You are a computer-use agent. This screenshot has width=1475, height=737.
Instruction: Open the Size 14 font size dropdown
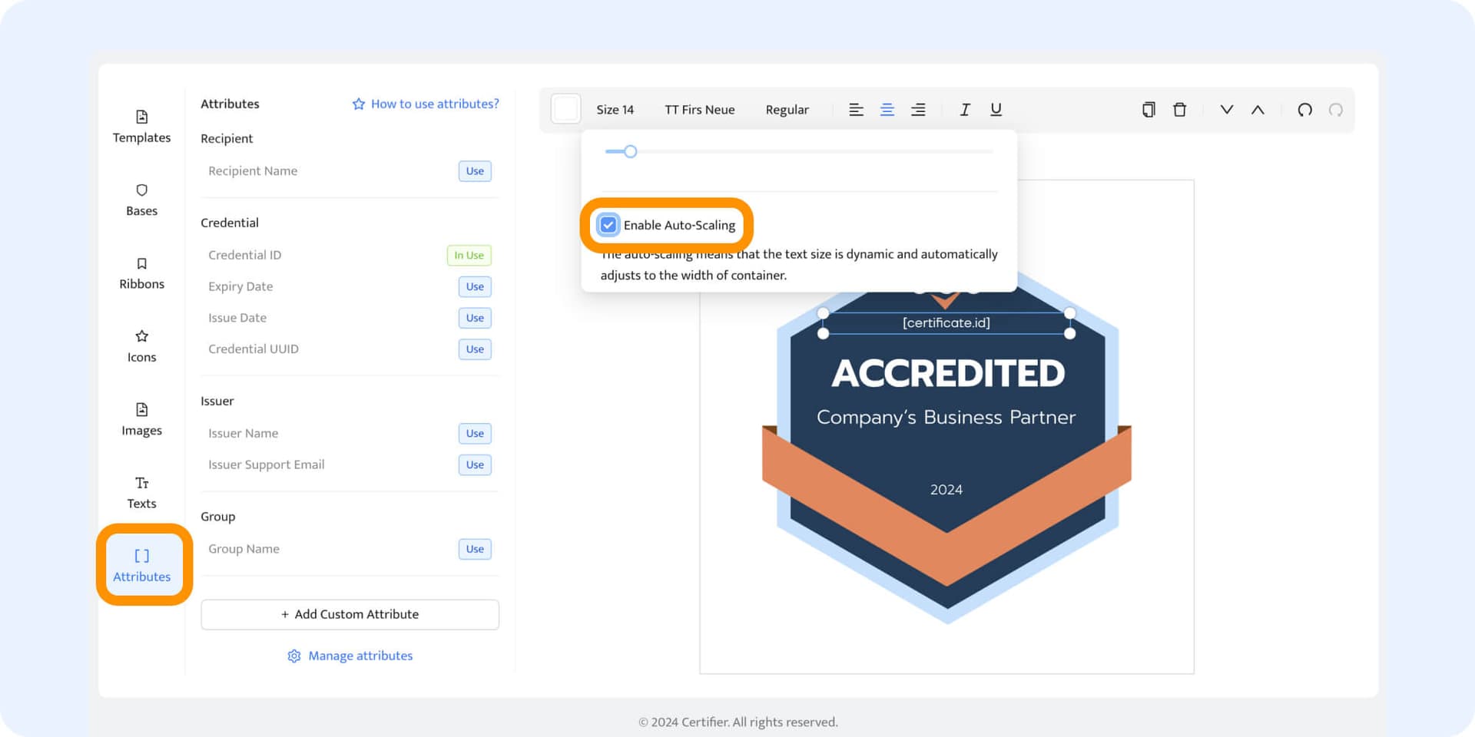[x=615, y=109]
